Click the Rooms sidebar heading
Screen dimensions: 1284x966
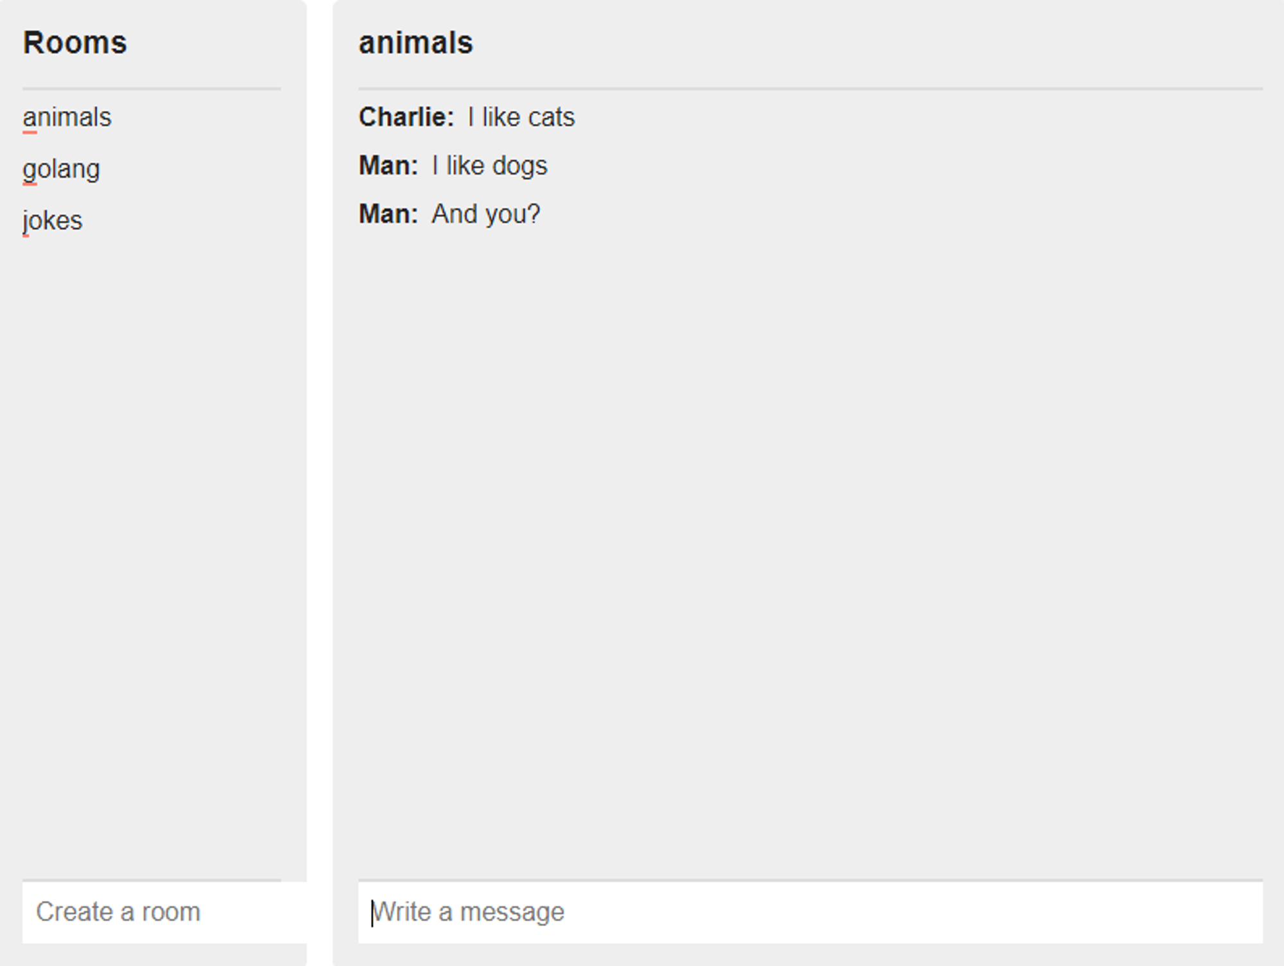[75, 43]
